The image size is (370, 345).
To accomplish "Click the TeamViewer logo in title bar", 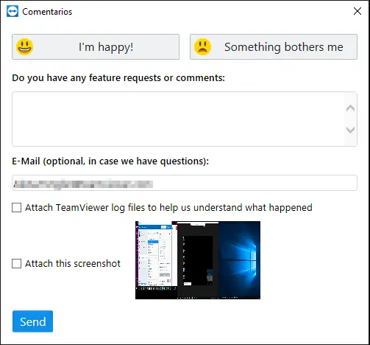I will (13, 12).
